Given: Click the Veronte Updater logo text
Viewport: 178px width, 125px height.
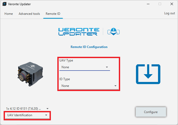Looking at the screenshot, I should point(79,31).
